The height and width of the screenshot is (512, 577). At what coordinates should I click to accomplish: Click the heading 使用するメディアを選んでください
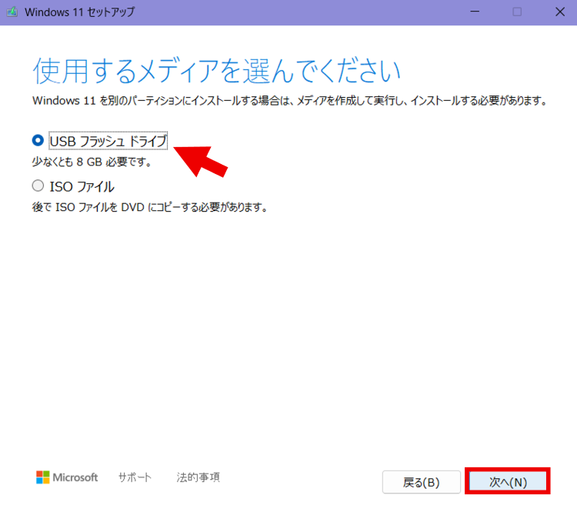pyautogui.click(x=217, y=71)
